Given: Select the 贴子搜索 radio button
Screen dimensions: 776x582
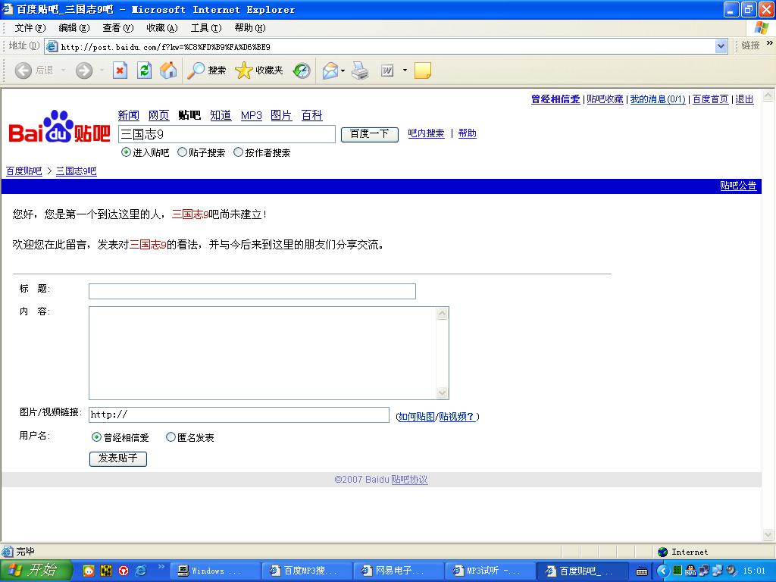Looking at the screenshot, I should tap(182, 152).
